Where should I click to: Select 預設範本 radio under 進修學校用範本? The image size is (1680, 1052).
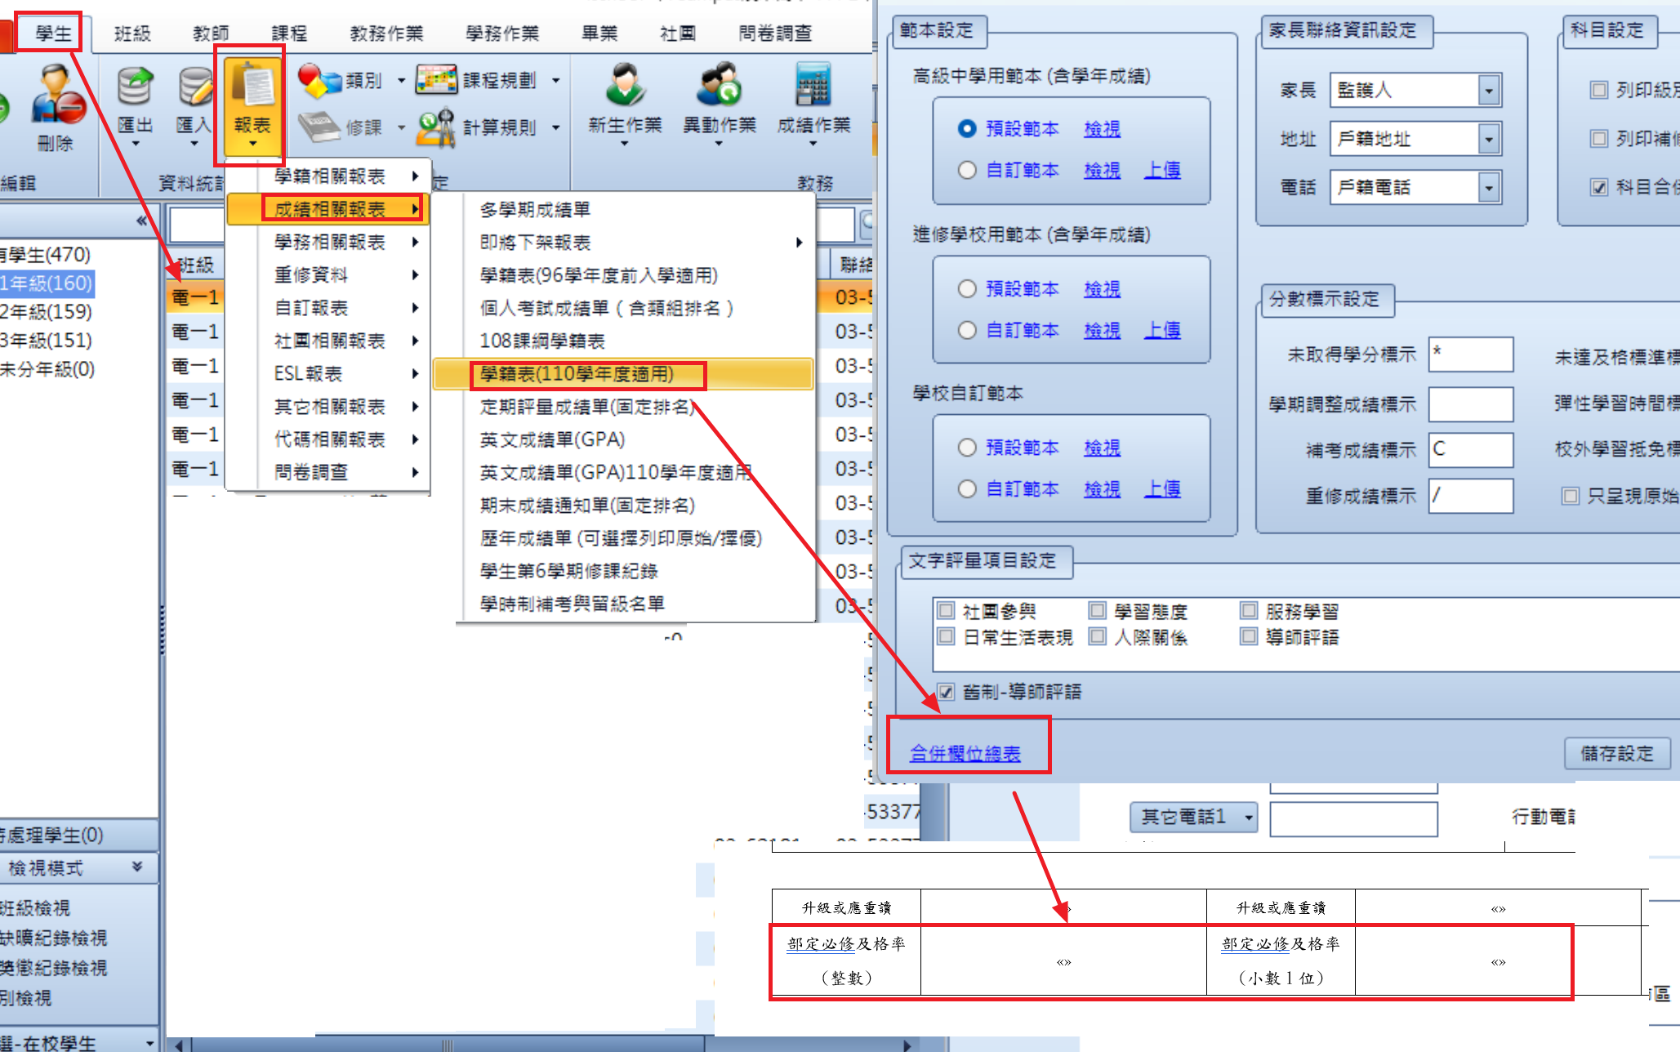(x=967, y=288)
